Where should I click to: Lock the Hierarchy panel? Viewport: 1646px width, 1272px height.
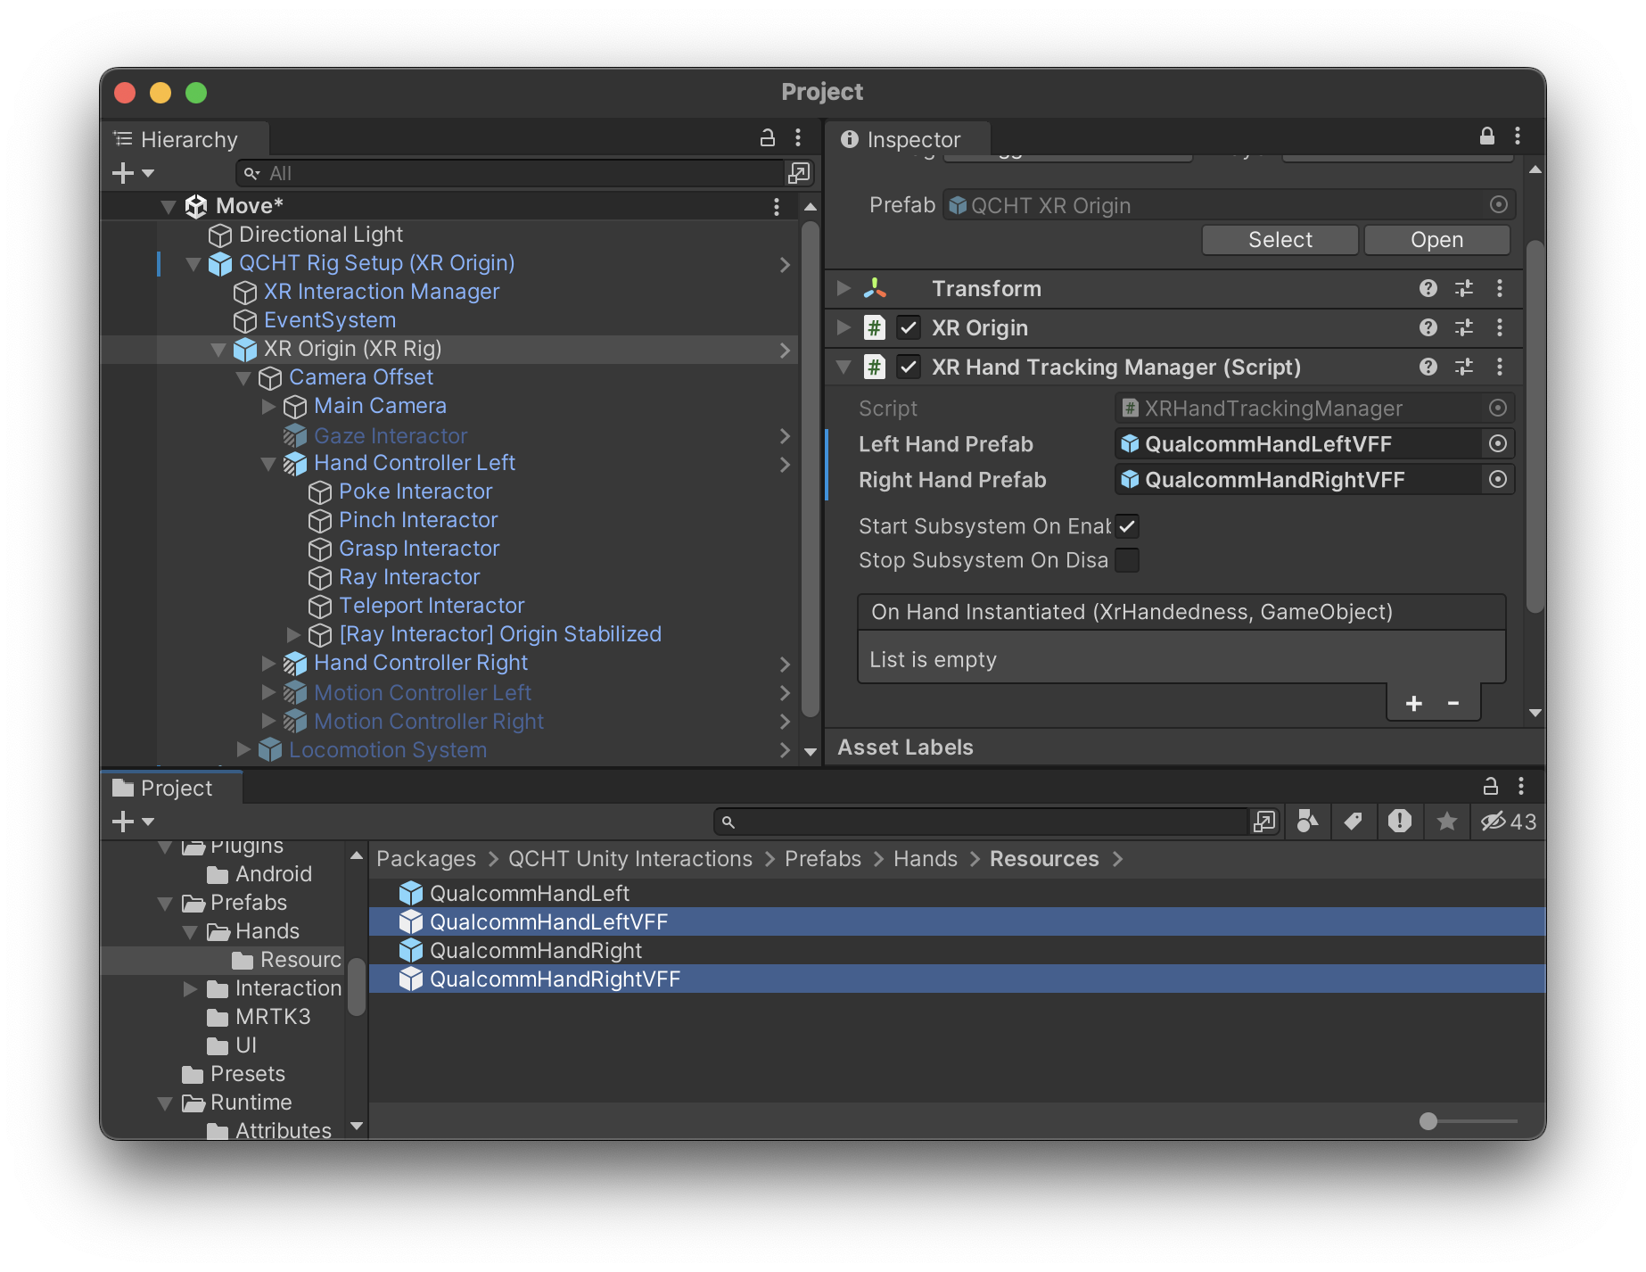coord(767,137)
